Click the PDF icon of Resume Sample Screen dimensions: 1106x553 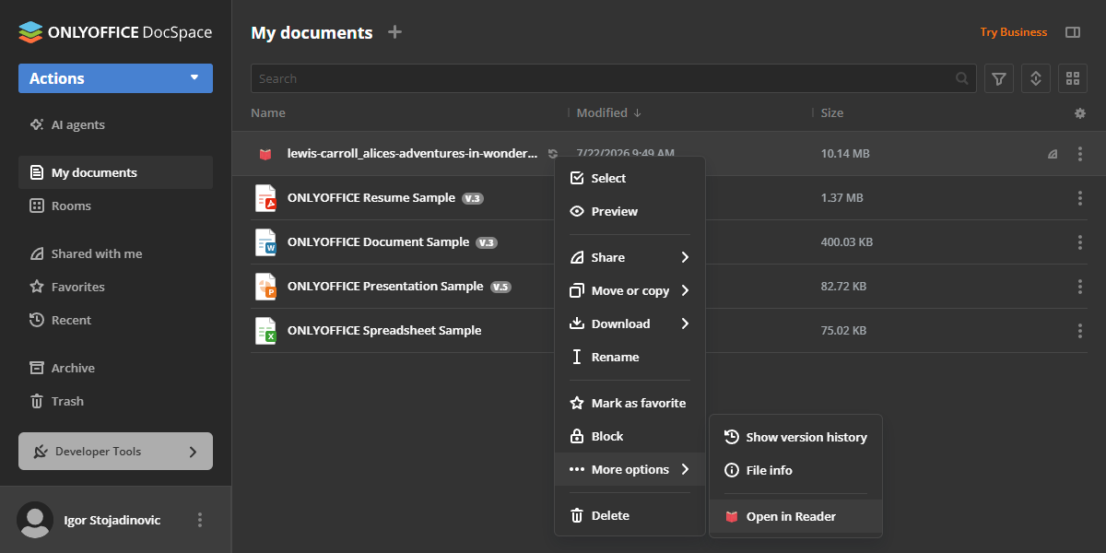pyautogui.click(x=265, y=198)
